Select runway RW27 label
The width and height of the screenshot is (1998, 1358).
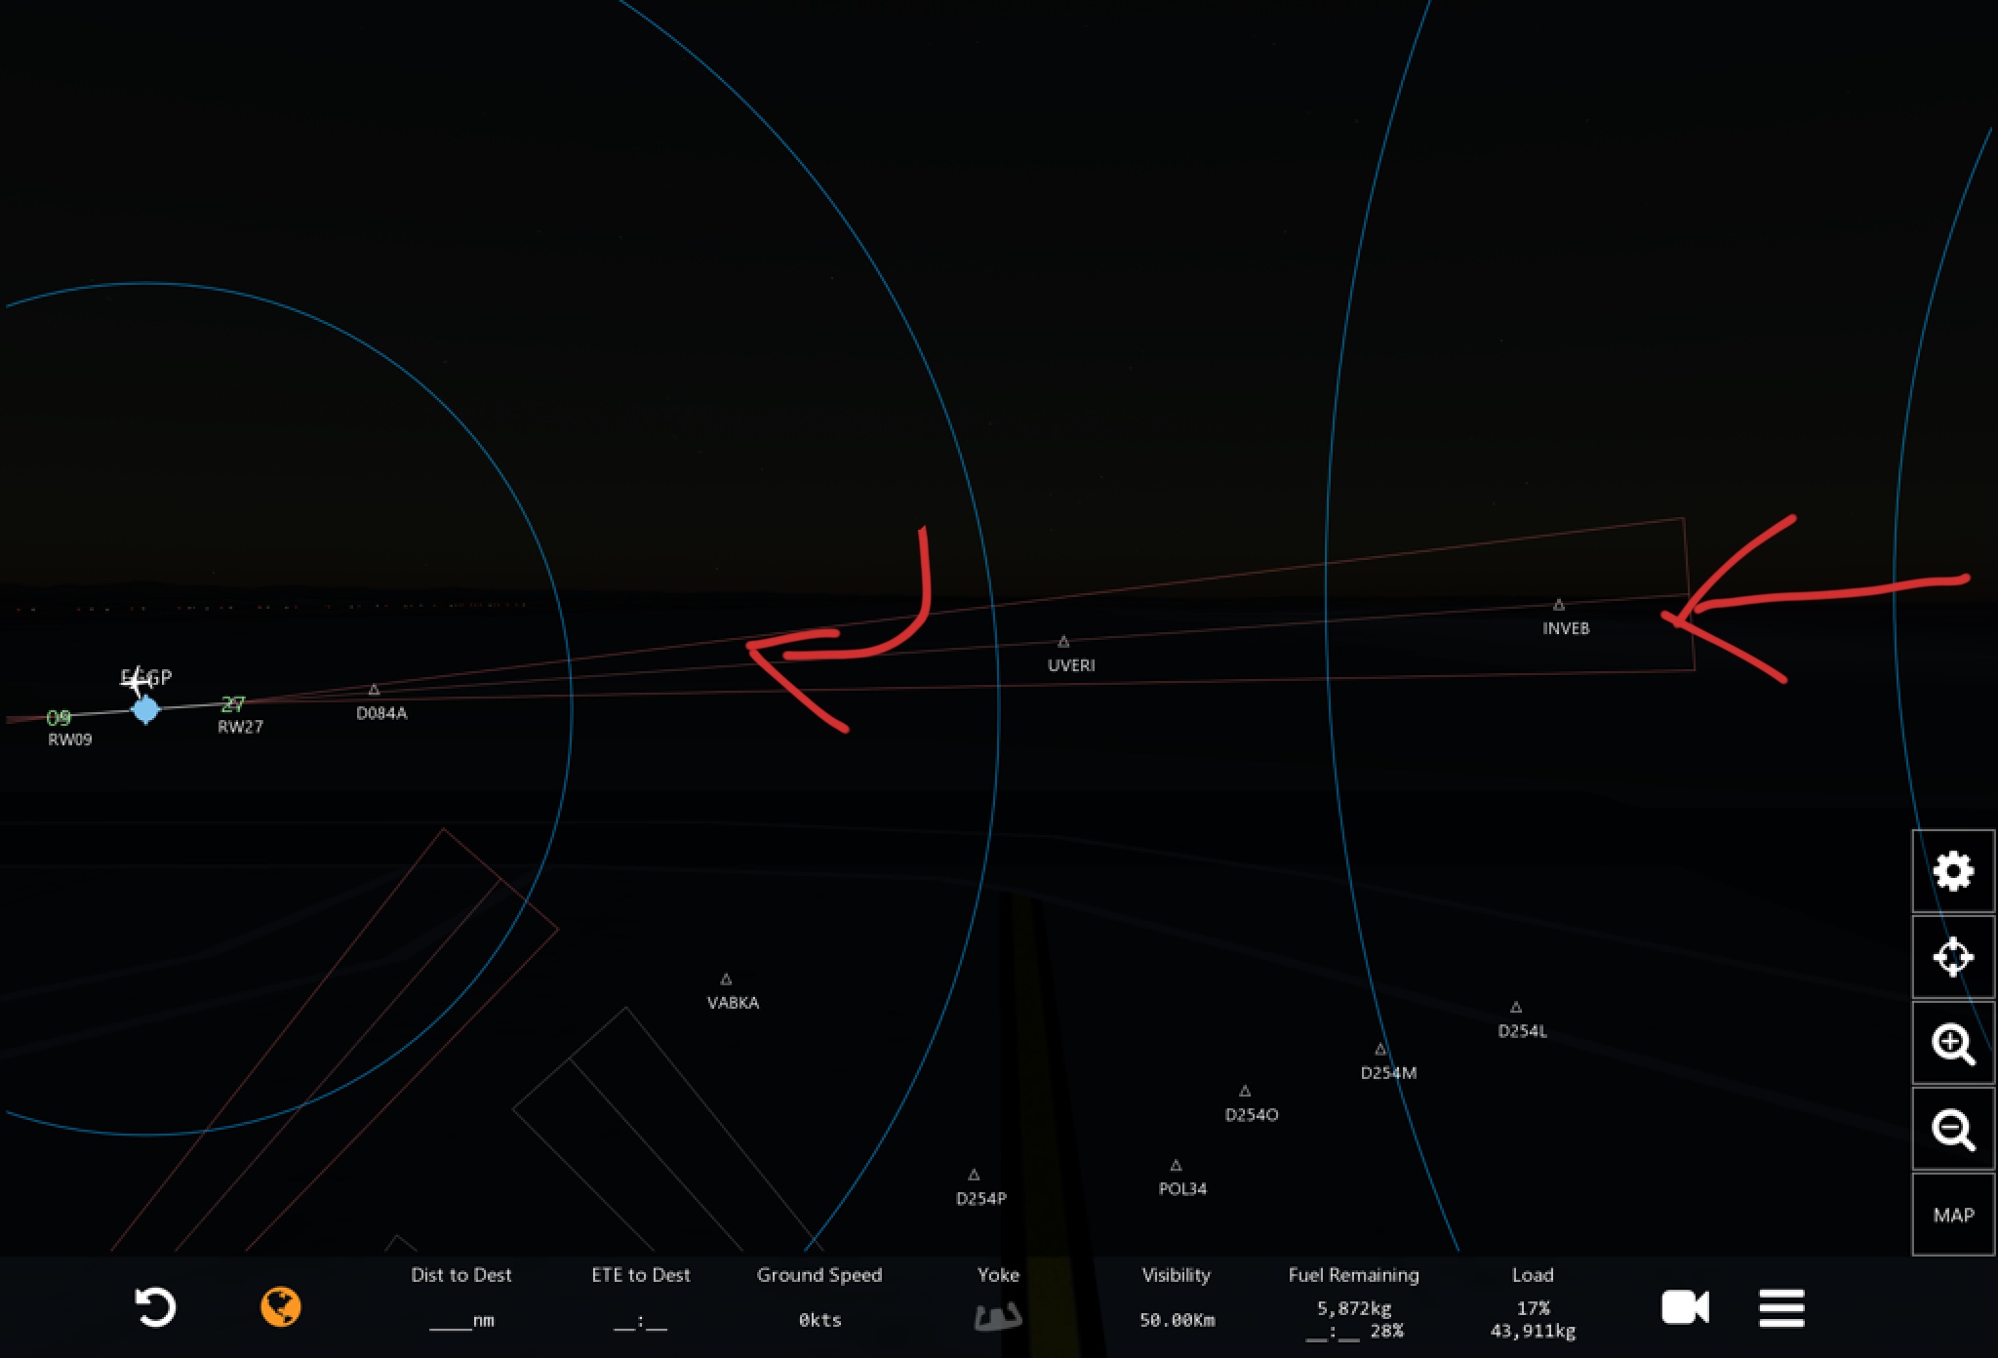click(240, 726)
